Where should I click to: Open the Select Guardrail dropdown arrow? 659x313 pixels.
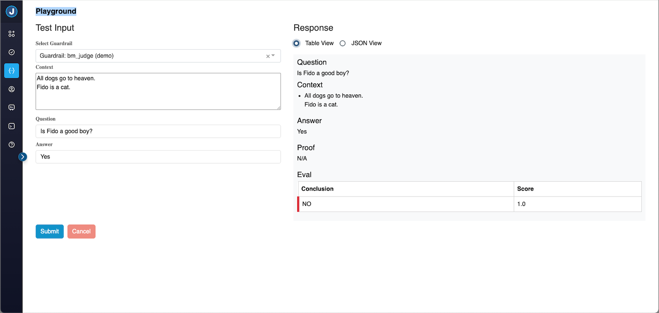pyautogui.click(x=274, y=56)
